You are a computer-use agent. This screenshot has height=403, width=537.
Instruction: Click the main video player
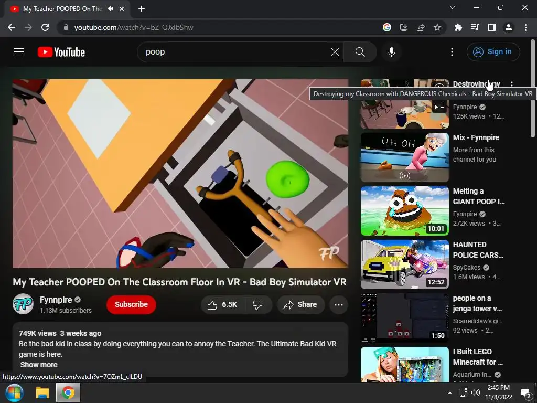coord(180,173)
